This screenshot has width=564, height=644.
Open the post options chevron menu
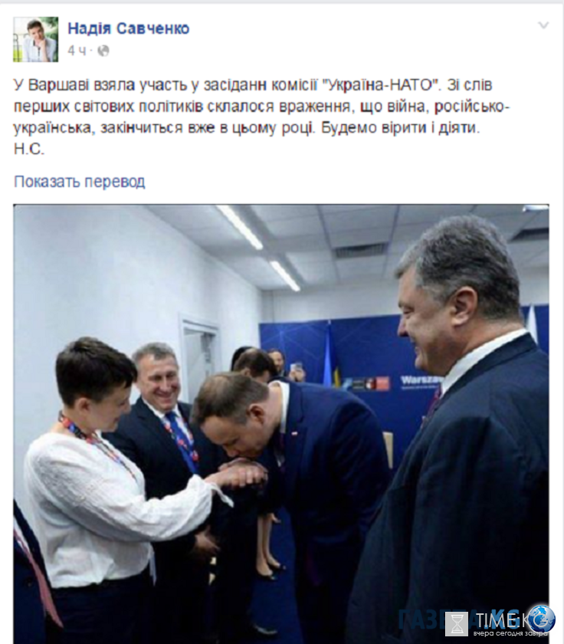[543, 25]
